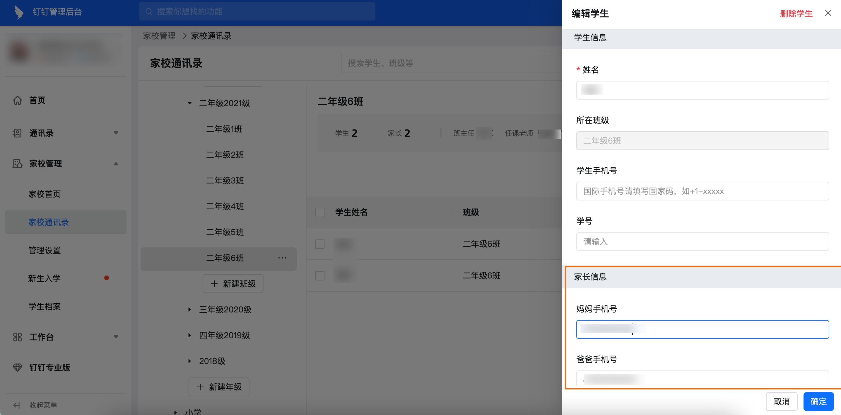Click the contacts icon beside 通讯录
The width and height of the screenshot is (841, 415).
pyautogui.click(x=17, y=133)
